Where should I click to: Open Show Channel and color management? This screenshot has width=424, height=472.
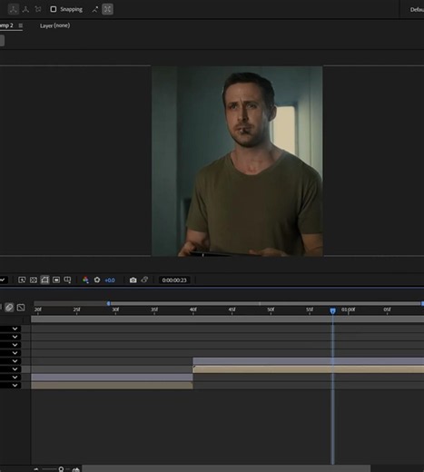coord(85,280)
